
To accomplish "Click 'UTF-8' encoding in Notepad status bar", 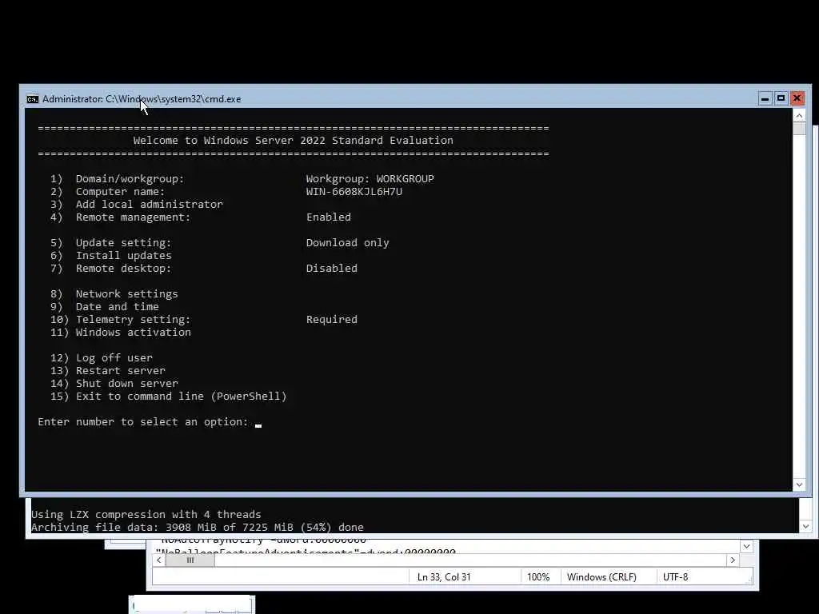I will (x=675, y=577).
